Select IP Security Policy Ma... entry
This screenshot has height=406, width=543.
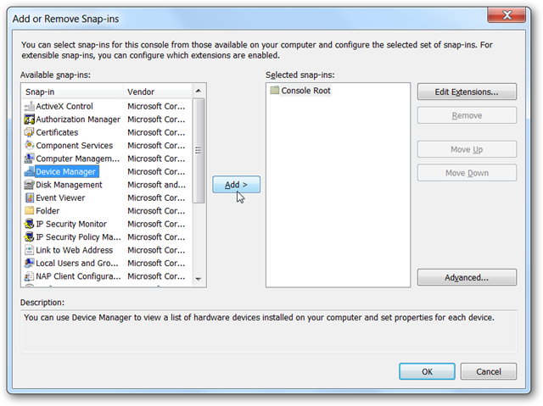coord(78,236)
